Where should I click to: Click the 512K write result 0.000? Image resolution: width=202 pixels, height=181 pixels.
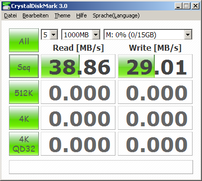(x=155, y=92)
